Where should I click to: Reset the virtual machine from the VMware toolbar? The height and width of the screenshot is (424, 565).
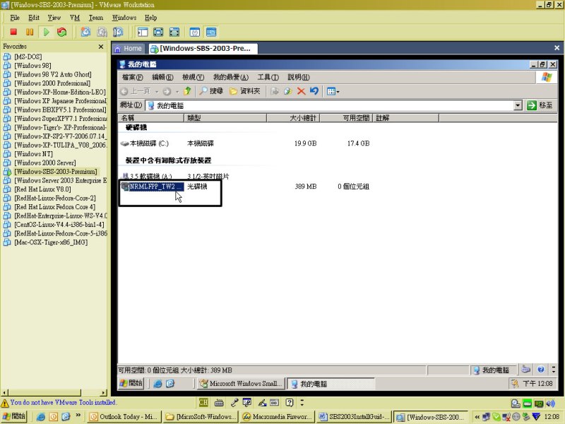[62, 32]
